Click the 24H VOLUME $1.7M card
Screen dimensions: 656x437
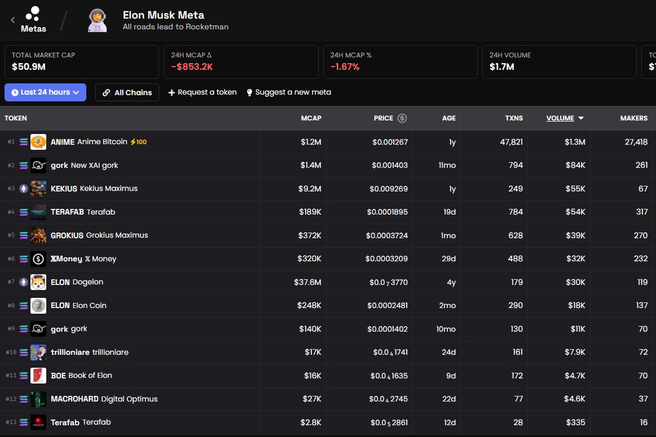[560, 62]
